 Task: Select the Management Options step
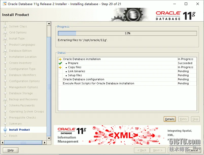24,87
